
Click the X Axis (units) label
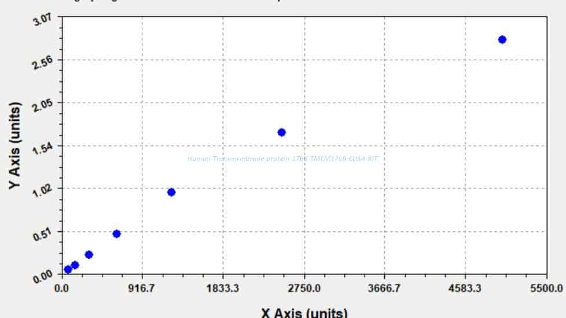point(304,312)
